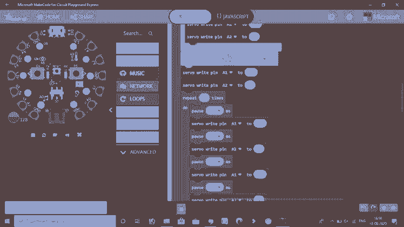
Task: Open A1 pin dropdown just above repeat block
Action: coord(227,72)
